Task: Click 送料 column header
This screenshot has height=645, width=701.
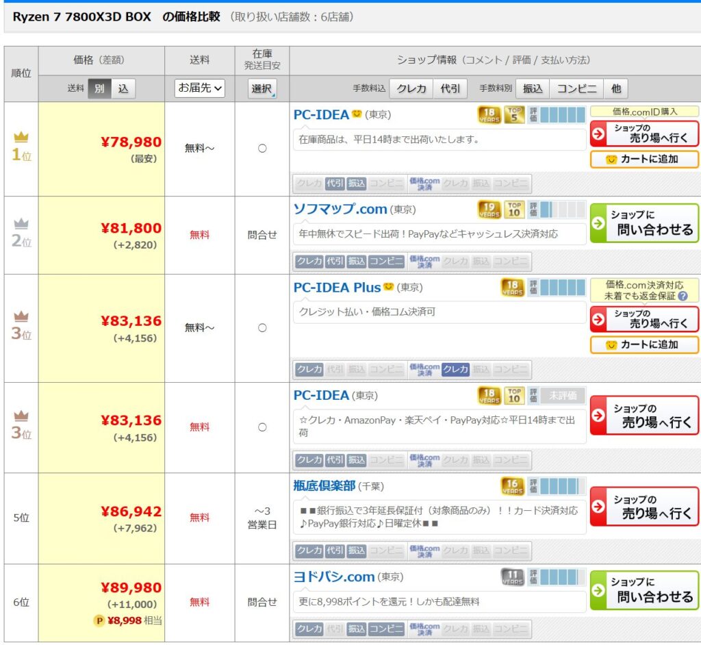Action: (199, 60)
